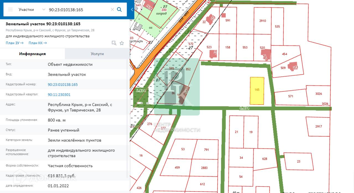Click the Вид value Земельный участок
The height and width of the screenshot is (193, 354).
[x=67, y=74]
